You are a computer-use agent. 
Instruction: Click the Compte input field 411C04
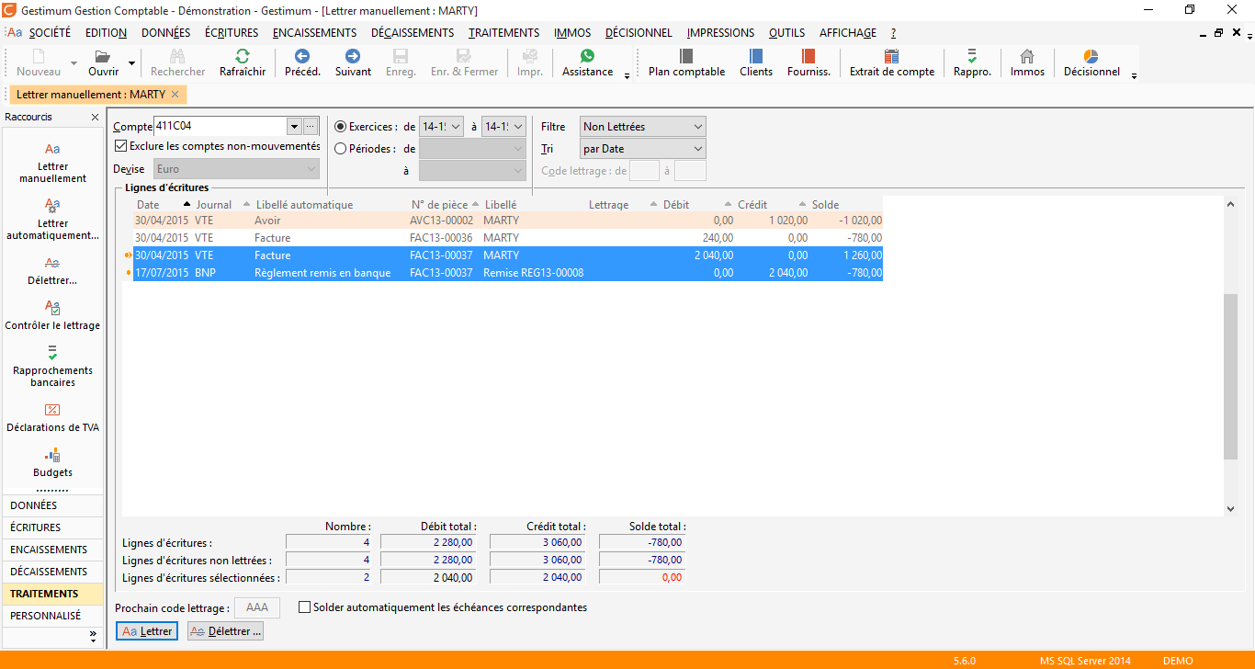[x=220, y=127]
